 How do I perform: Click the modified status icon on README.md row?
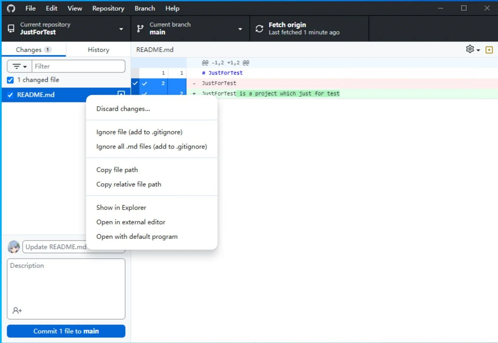point(121,93)
